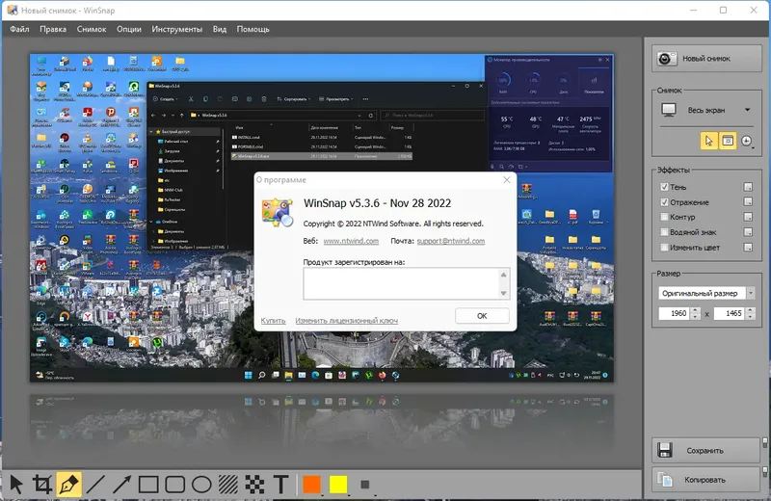
Task: Select the Pen drawing tool
Action: (x=68, y=485)
